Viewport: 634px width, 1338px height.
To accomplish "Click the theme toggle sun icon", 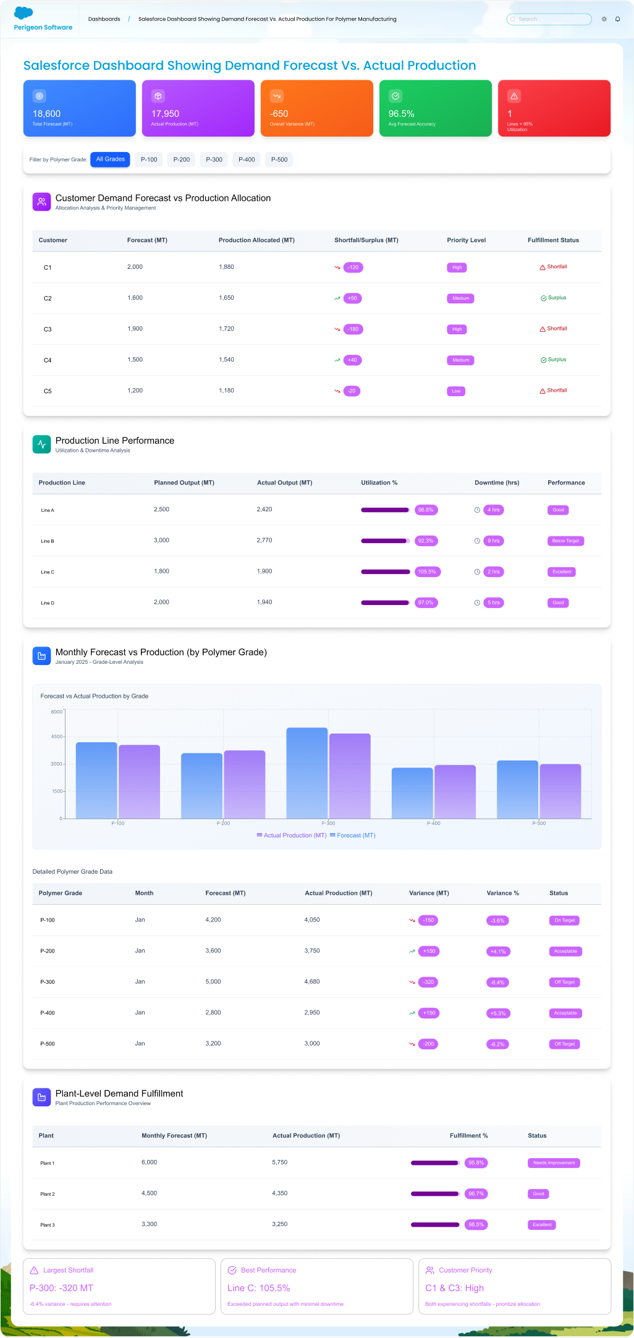I will [x=604, y=19].
